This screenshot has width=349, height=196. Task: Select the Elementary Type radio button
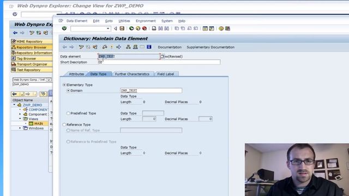[x=64, y=85]
